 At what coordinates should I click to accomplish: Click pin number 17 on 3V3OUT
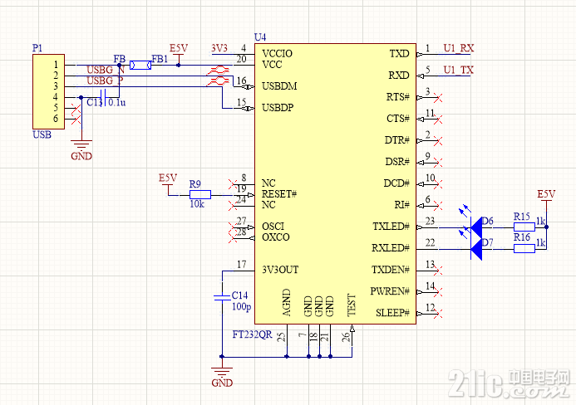(x=241, y=265)
